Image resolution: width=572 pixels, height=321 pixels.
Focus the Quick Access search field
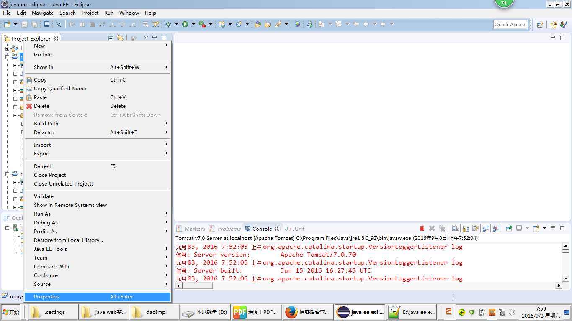510,25
